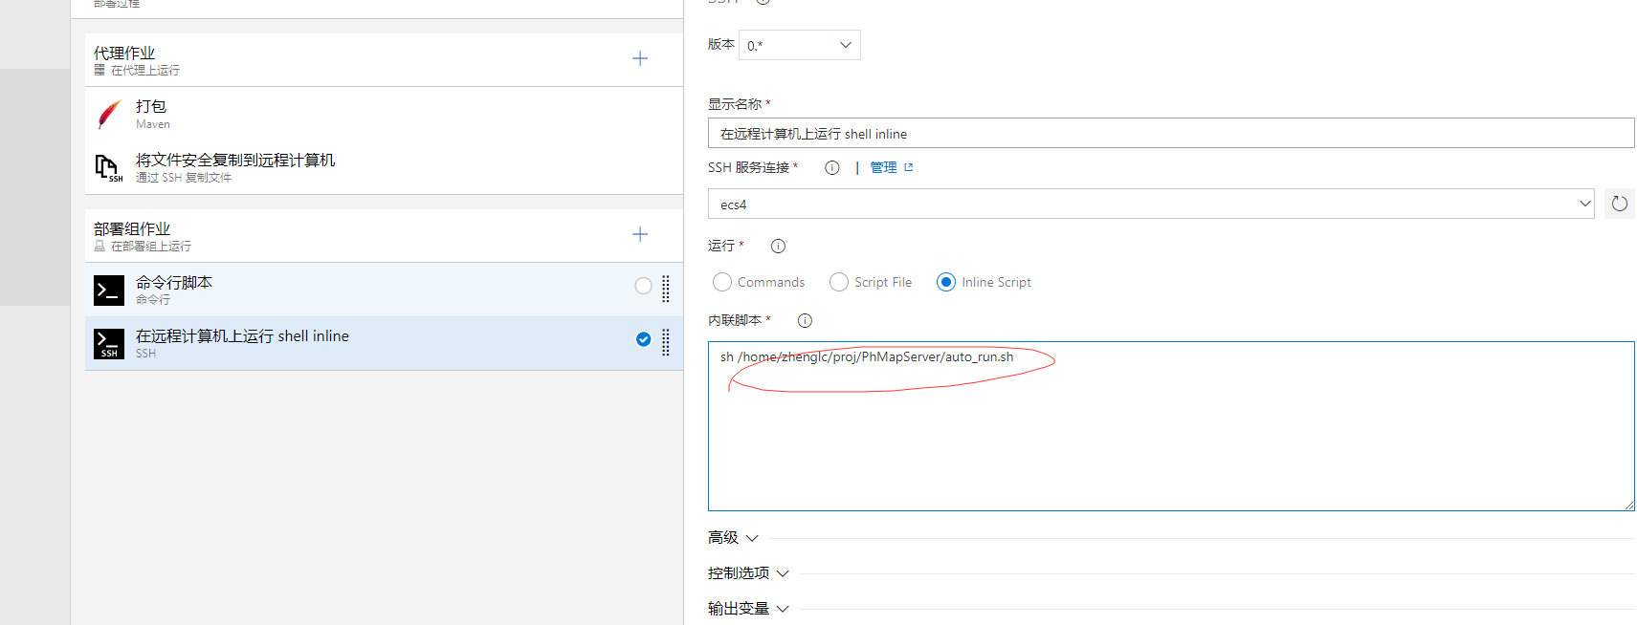
Task: Click the refresh icon next to ecs4
Action: pos(1619,204)
